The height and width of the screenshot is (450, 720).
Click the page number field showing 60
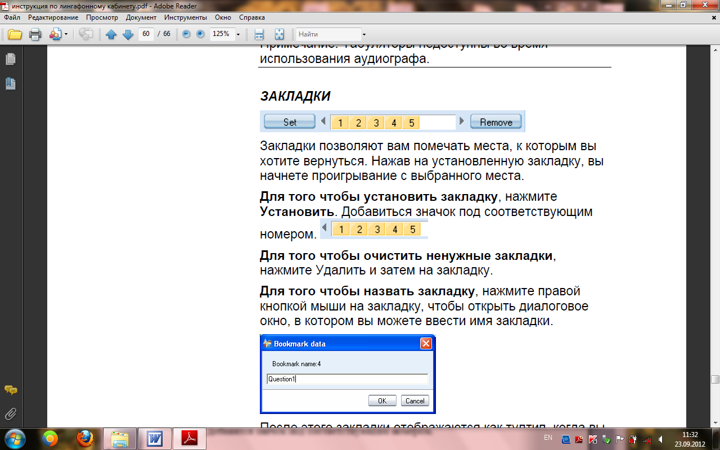146,34
